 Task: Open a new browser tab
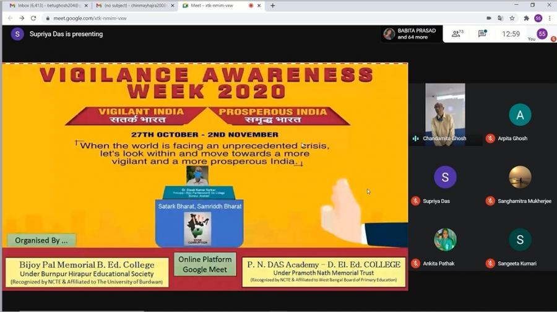(272, 6)
